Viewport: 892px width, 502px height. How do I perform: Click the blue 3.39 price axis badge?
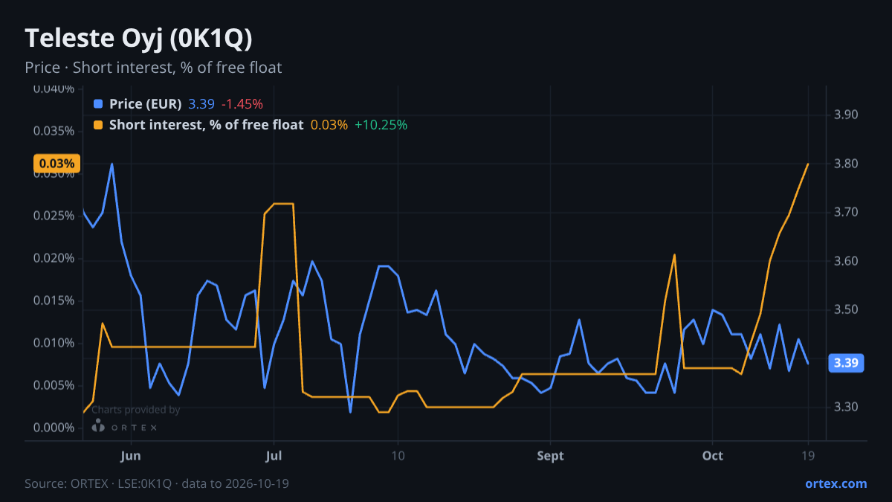846,363
